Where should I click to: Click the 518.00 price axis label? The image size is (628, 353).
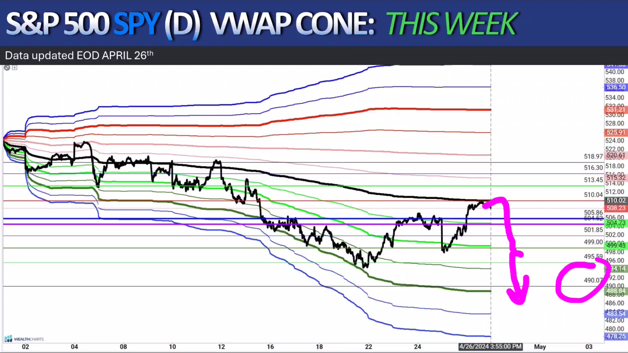click(615, 166)
